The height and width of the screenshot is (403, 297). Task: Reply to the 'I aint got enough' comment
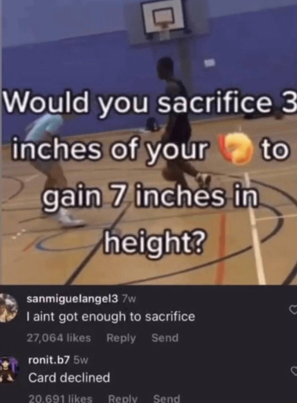(121, 338)
